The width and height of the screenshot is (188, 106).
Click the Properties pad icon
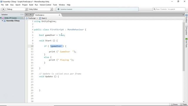[x=187, y=26]
